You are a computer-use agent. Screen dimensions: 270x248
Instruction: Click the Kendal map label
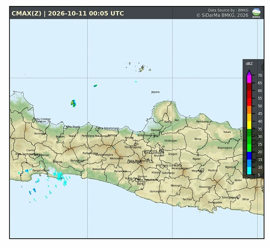(129, 137)
